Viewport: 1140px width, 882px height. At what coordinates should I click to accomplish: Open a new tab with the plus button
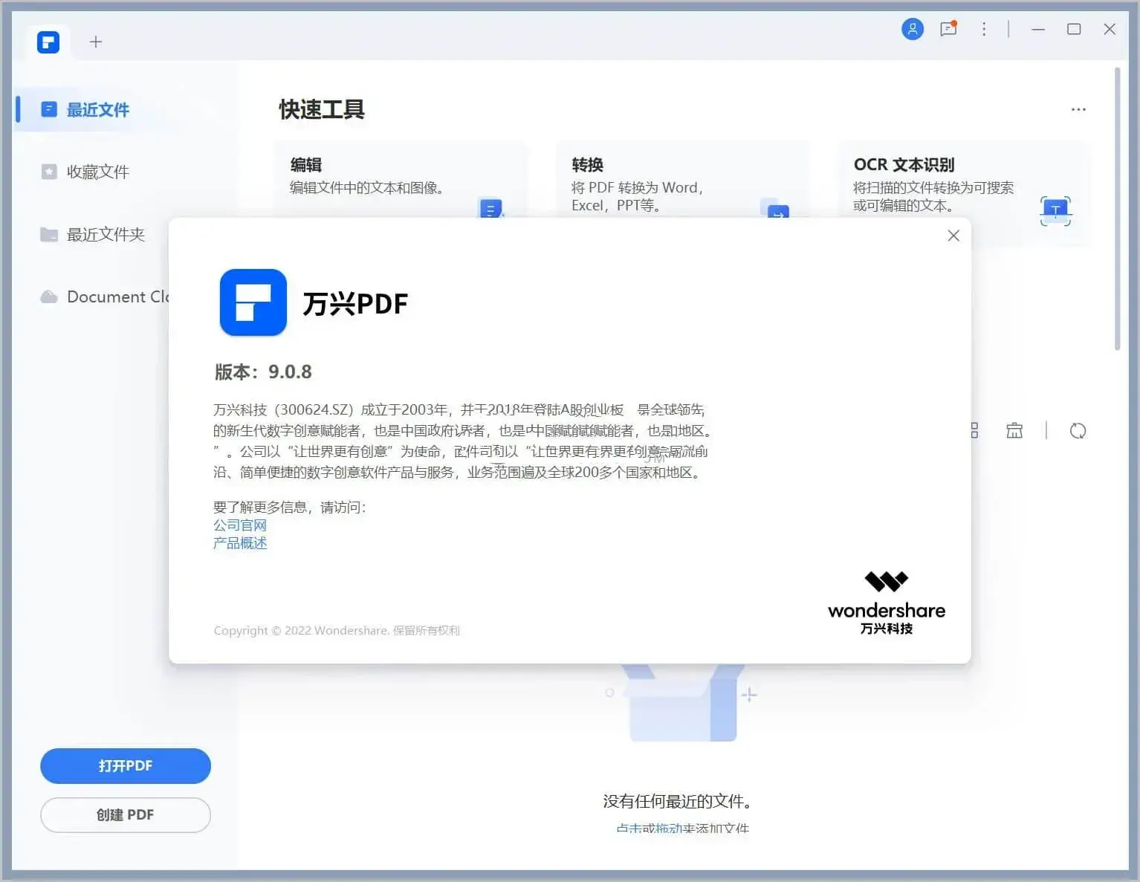pyautogui.click(x=96, y=42)
